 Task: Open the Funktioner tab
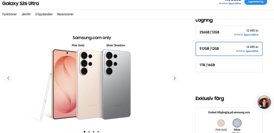click(10, 14)
